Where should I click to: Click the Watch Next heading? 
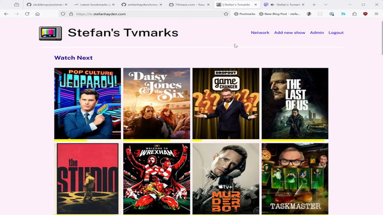pyautogui.click(x=73, y=58)
